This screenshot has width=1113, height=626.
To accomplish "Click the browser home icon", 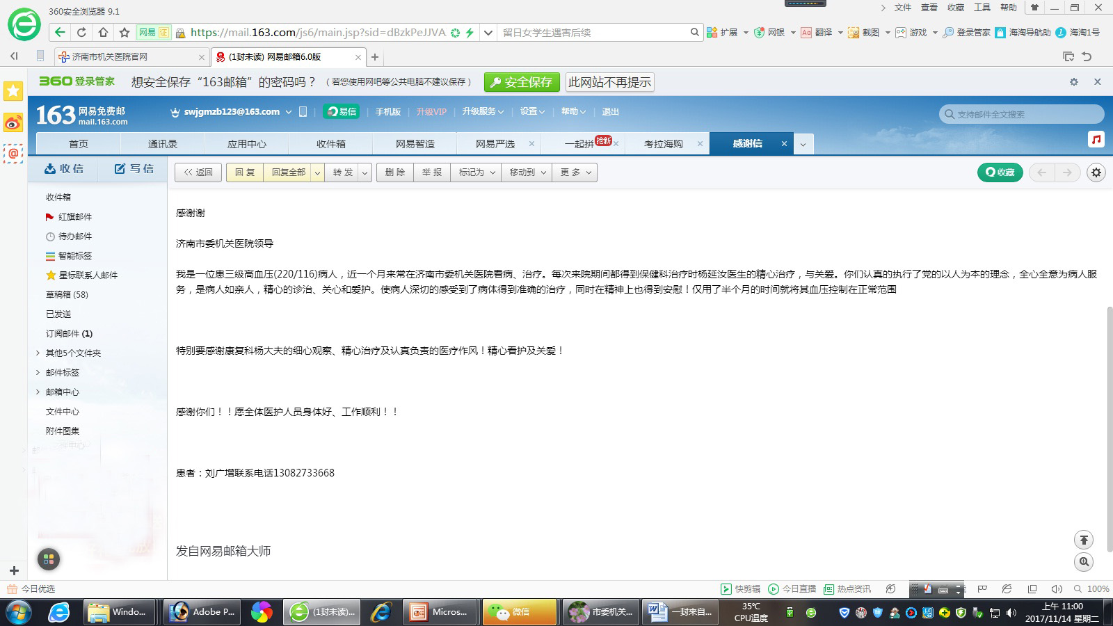I will pos(103,32).
